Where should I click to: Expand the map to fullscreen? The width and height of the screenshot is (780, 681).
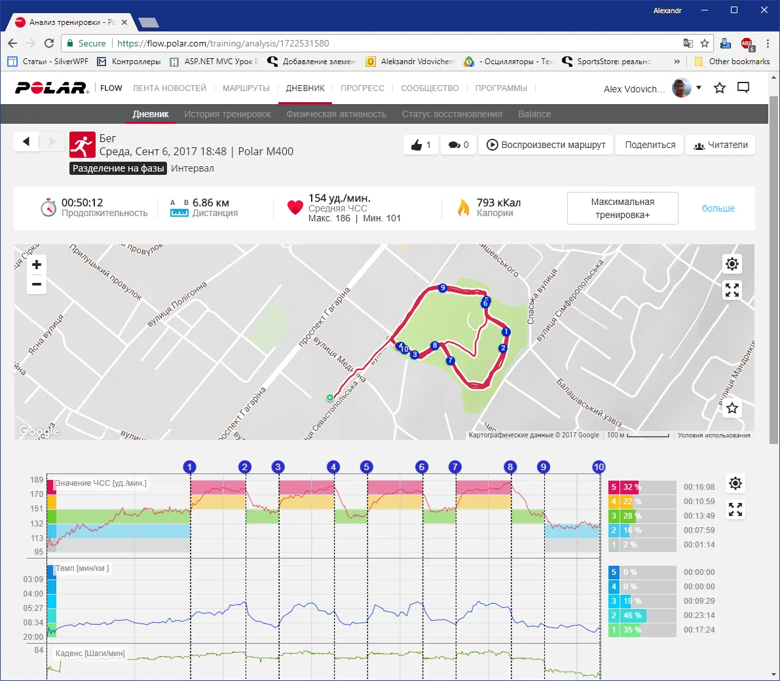pyautogui.click(x=732, y=290)
